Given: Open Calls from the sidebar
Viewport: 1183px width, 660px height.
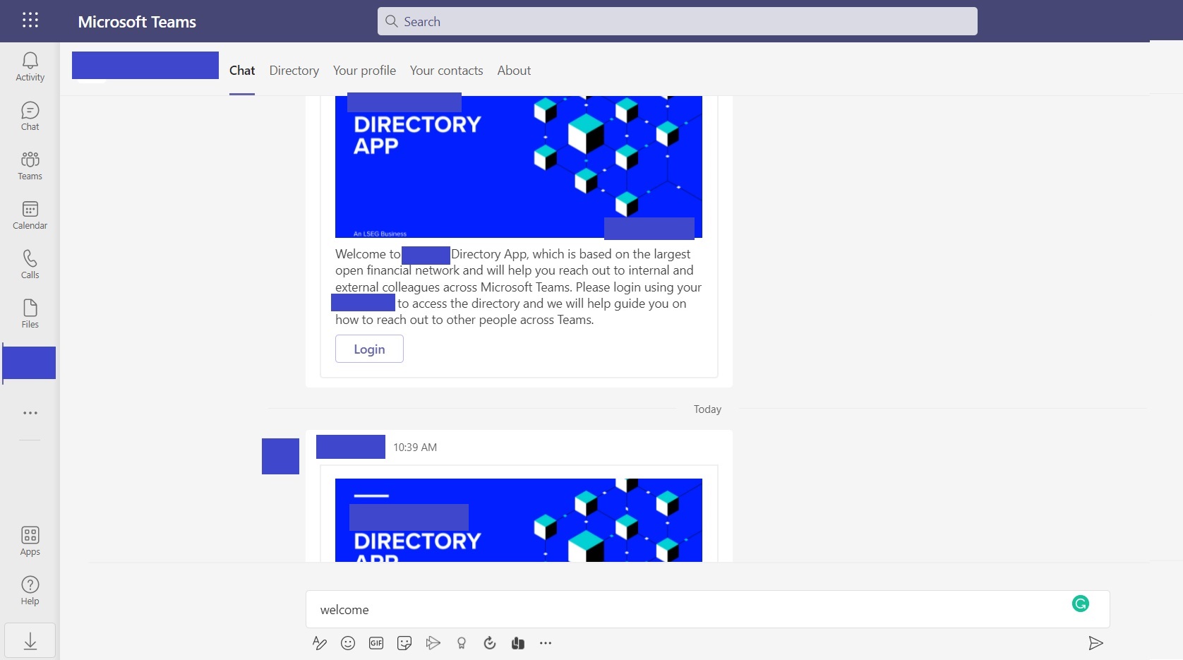Looking at the screenshot, I should pyautogui.click(x=30, y=263).
